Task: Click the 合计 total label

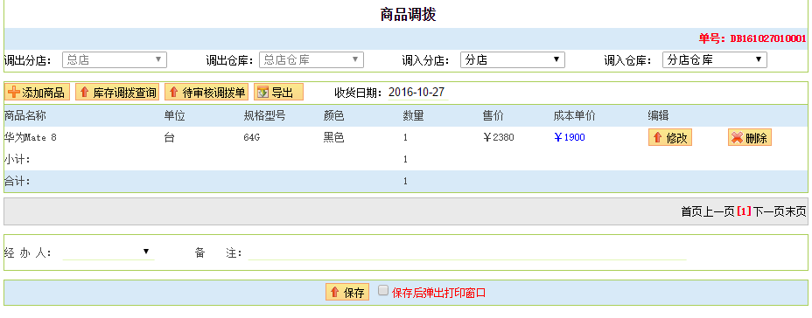Action: [17, 182]
